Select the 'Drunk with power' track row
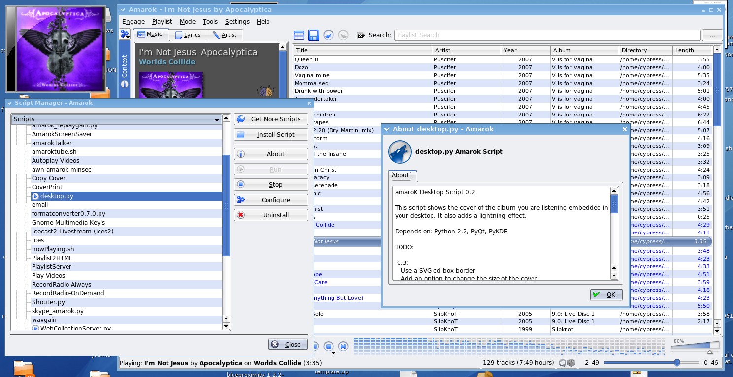 click(x=502, y=91)
